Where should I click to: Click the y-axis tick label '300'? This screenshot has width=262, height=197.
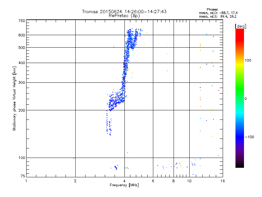click(x=22, y=83)
